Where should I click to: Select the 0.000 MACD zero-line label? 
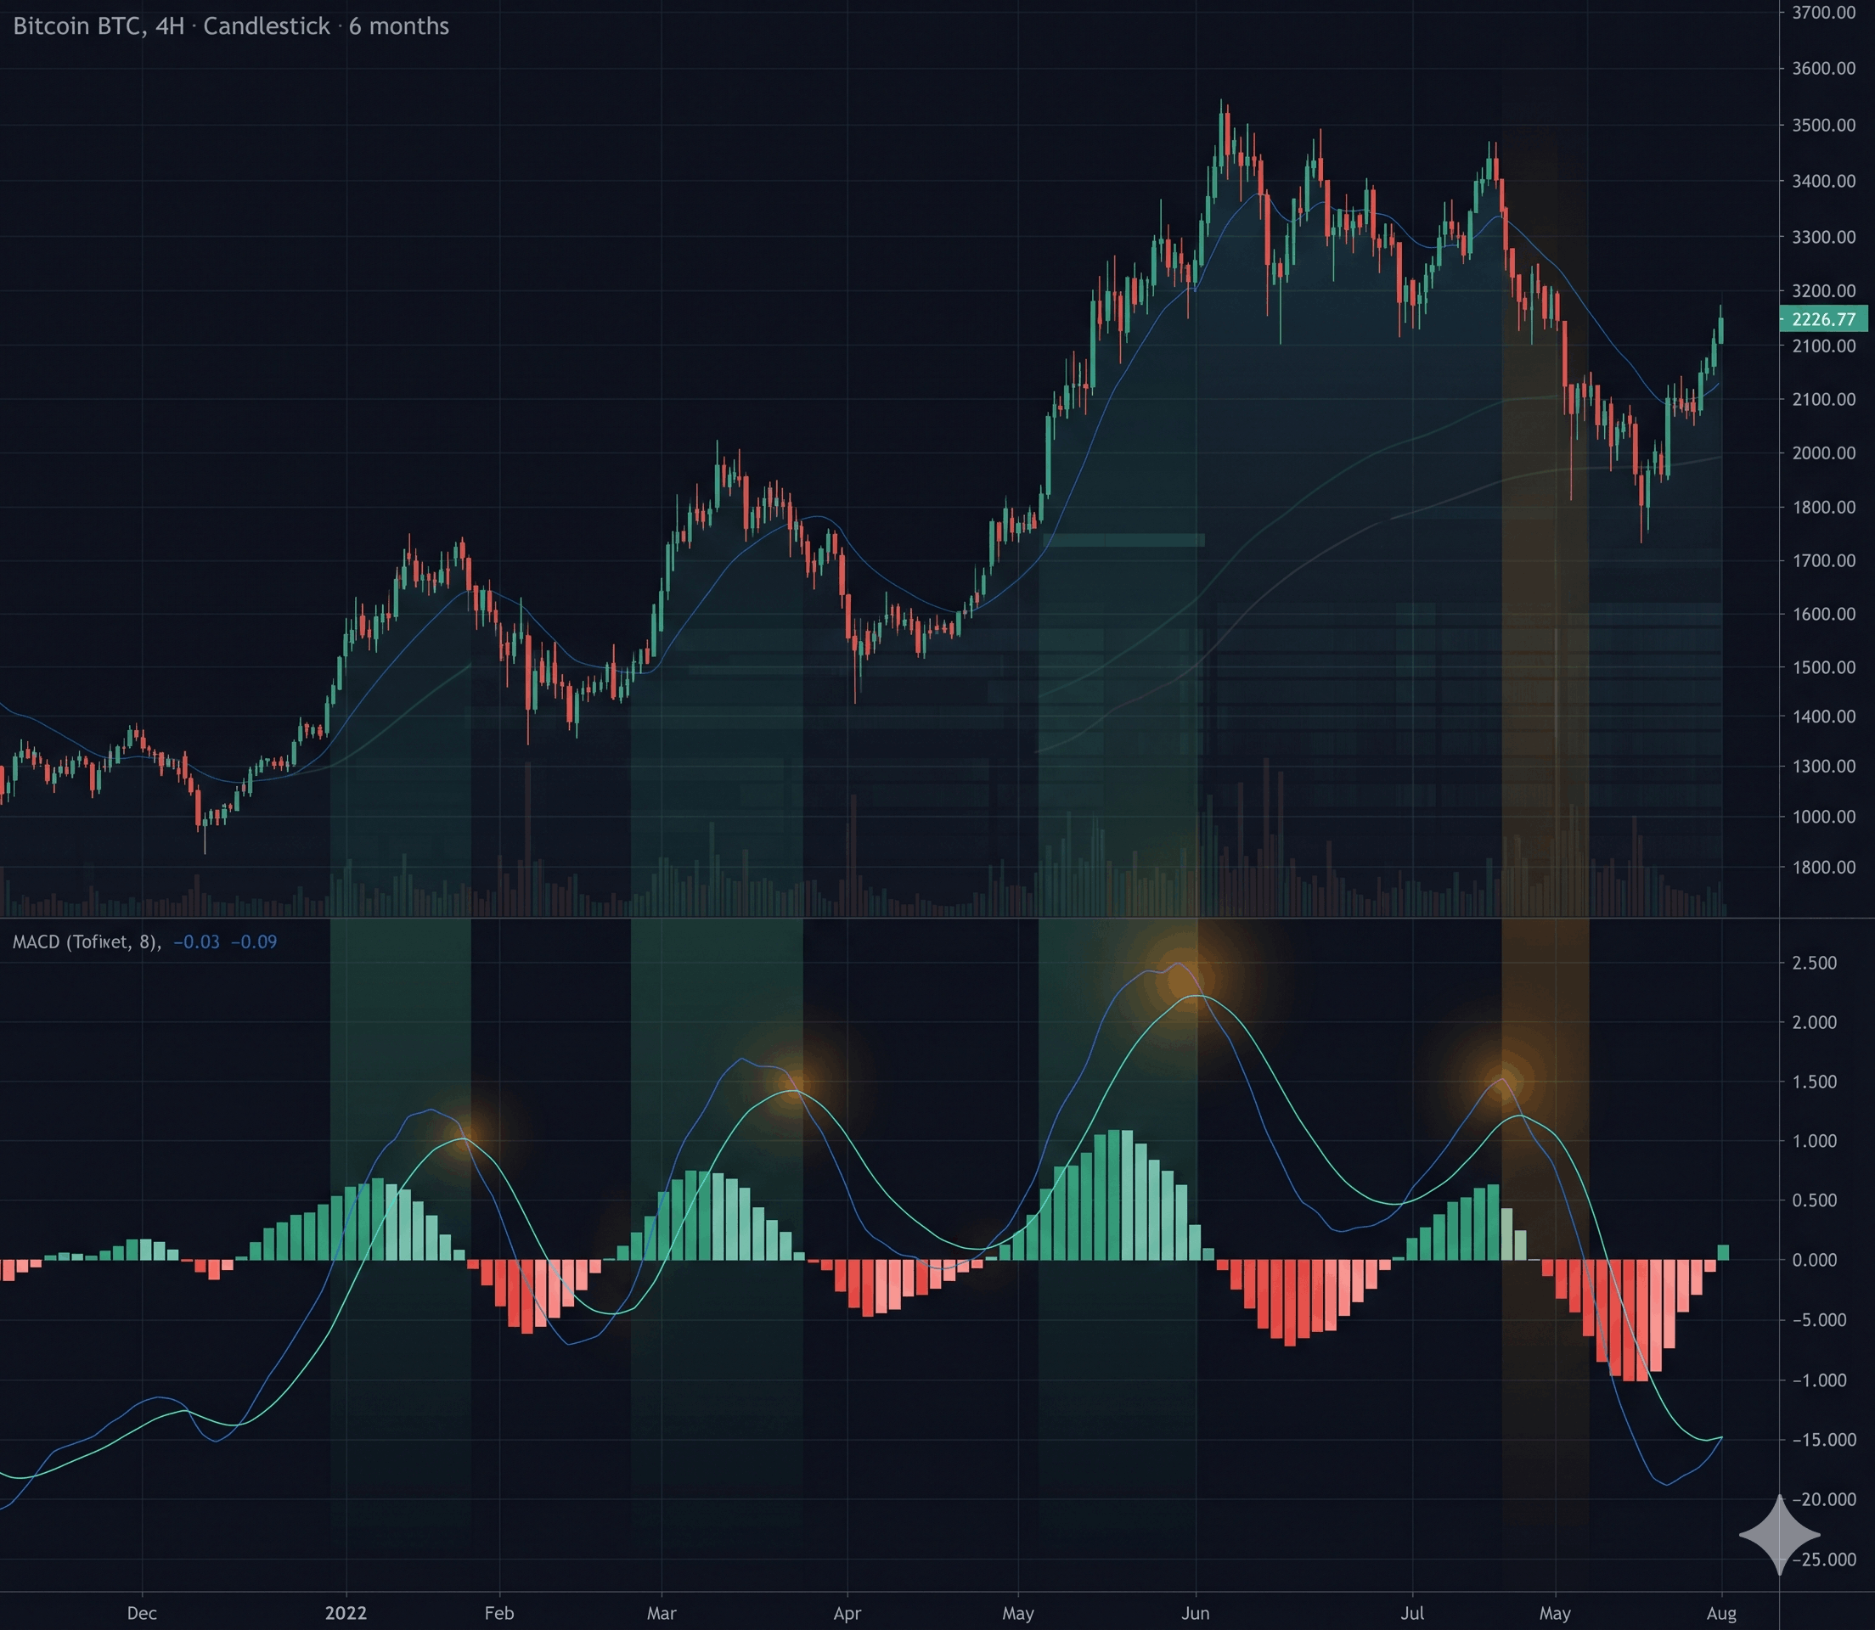pyautogui.click(x=1814, y=1260)
